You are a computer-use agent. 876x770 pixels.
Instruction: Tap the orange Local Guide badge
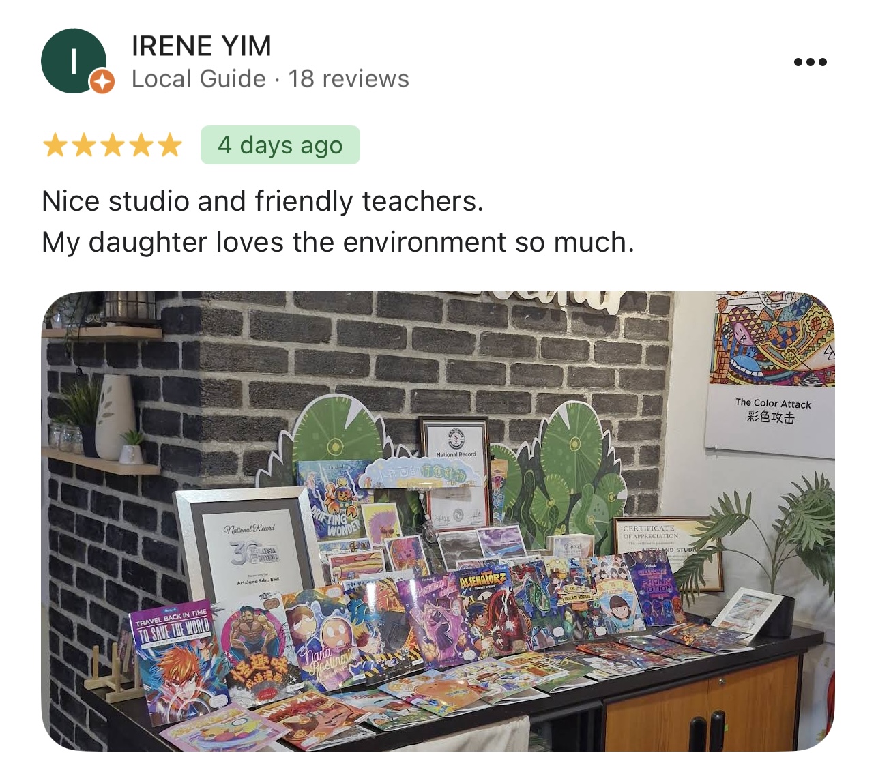102,82
